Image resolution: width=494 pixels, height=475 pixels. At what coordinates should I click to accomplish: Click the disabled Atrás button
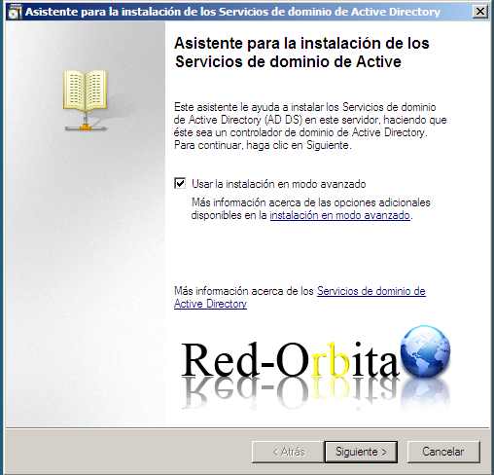pyautogui.click(x=288, y=452)
